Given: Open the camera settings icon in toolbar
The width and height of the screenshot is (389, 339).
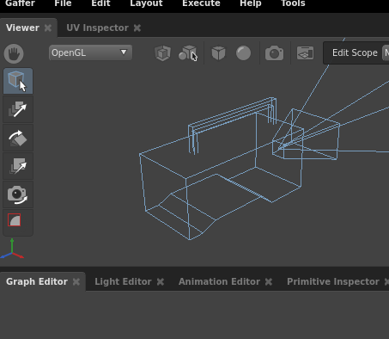Looking at the screenshot, I should (x=274, y=53).
